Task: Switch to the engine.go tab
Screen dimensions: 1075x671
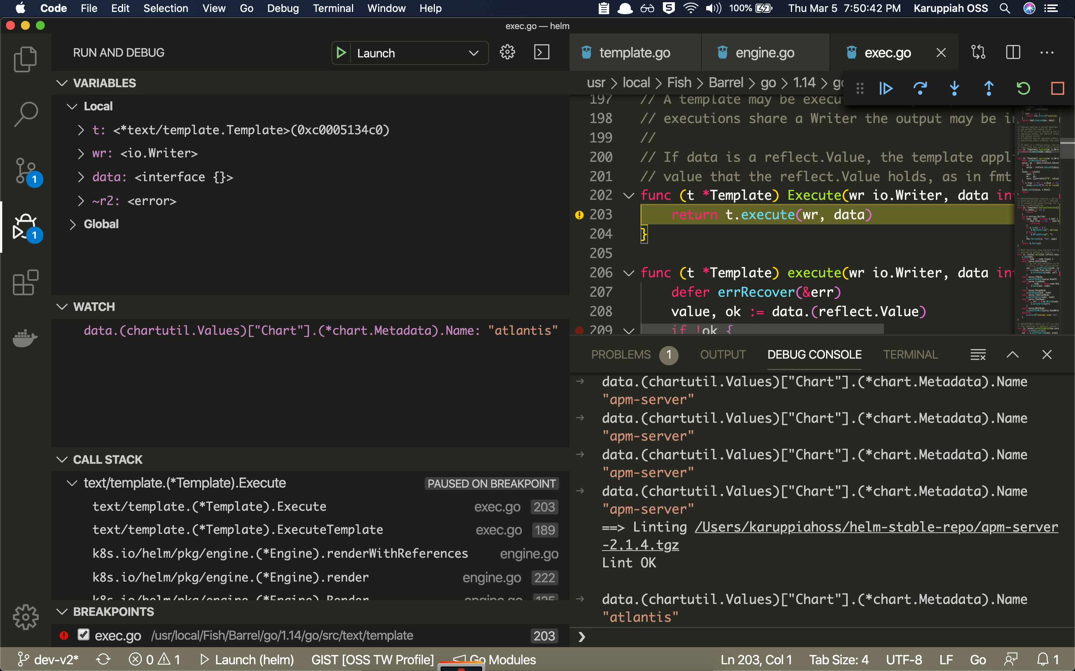Action: (764, 53)
